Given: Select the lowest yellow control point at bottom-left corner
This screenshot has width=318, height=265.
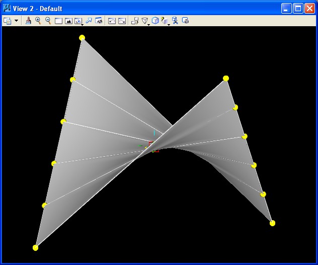Looking at the screenshot, I should click(35, 248).
